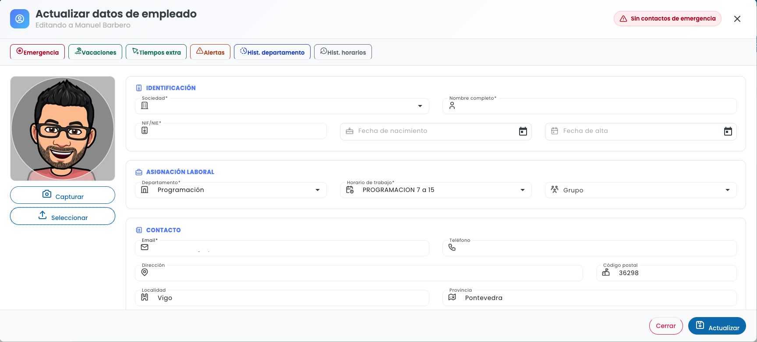Click the birthday cake icon

(350, 131)
